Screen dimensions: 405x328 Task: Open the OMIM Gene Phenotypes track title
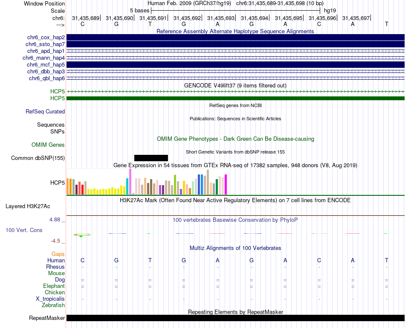(235, 139)
